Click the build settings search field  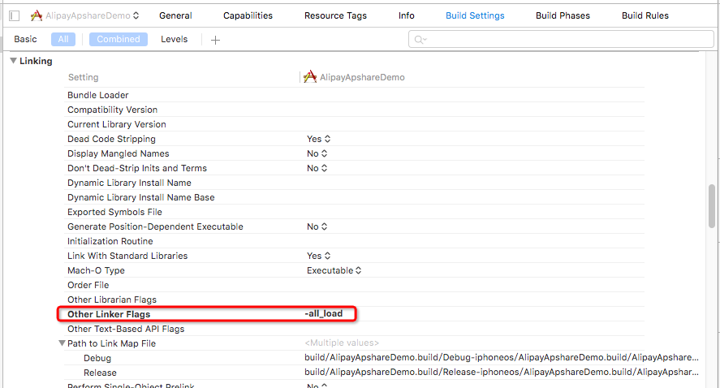point(561,40)
